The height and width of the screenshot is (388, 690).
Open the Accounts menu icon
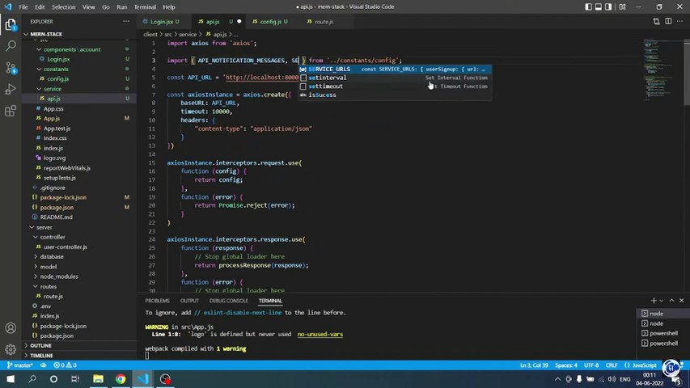point(11,328)
